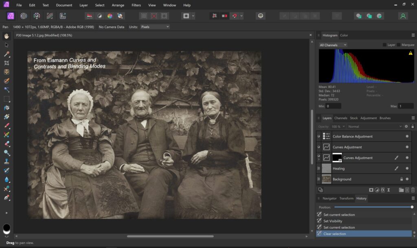This screenshot has height=248, width=417.
Task: Toggle visibility dot of Background layer
Action: [407, 179]
